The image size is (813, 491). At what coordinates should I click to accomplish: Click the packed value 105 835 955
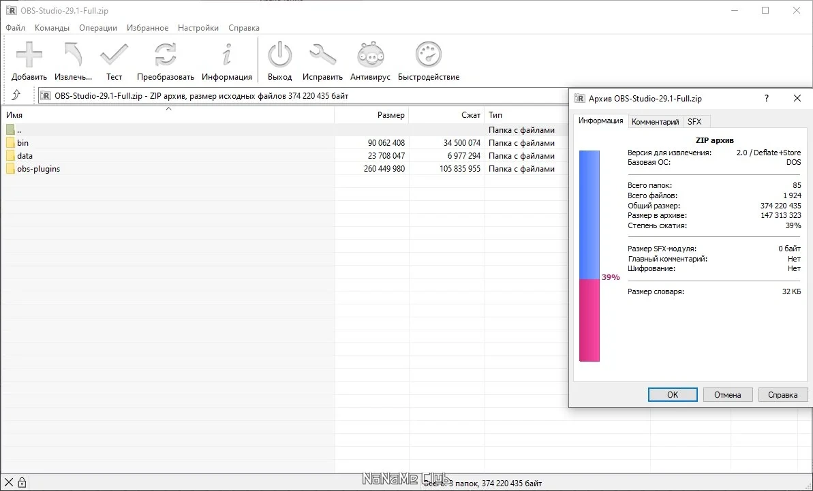(460, 169)
